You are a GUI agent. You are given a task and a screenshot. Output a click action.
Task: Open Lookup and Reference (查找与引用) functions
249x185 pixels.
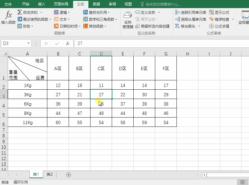[x=96, y=12]
